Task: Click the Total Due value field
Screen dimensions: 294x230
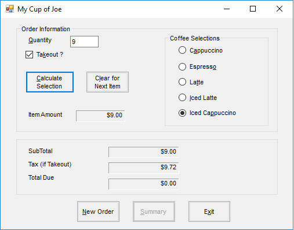Action: (144, 184)
